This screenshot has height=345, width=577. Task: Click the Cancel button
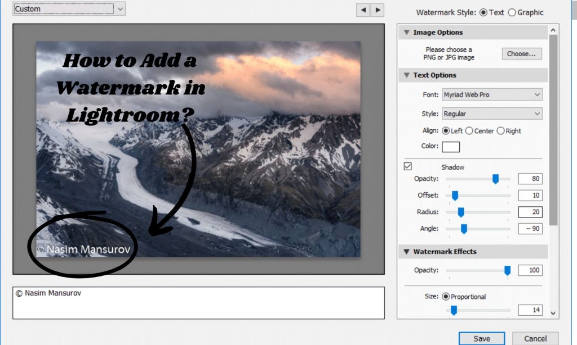[x=535, y=338]
